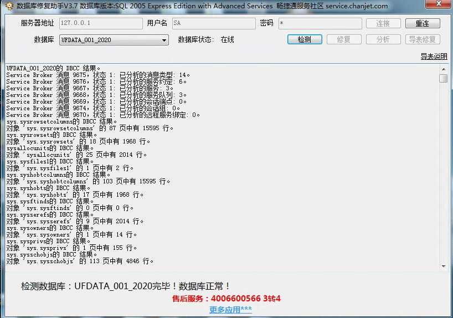This screenshot has width=453, height=318.
Task: Click the 'sys.sysrowsets' 18 页 1968 行 line
Action: (78, 141)
